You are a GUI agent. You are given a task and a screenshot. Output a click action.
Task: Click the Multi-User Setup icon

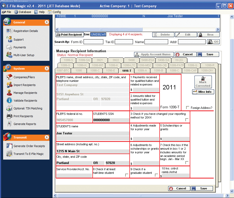pyautogui.click(x=9, y=55)
